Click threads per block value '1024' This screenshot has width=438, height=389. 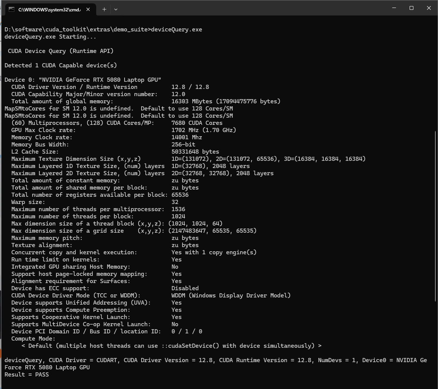tap(178, 217)
